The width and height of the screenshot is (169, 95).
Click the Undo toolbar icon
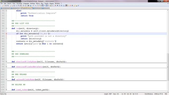coord(24,6)
